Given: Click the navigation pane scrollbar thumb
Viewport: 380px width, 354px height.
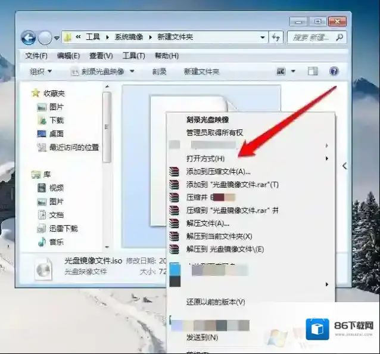Looking at the screenshot, I should click(x=107, y=127).
